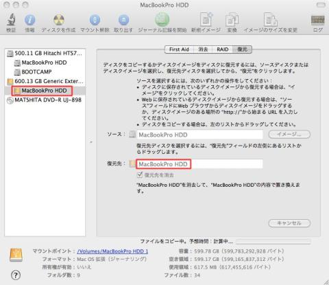
Task: Open the /Volumes/MacBookPro HDD 1 mount point link
Action: pos(112,251)
